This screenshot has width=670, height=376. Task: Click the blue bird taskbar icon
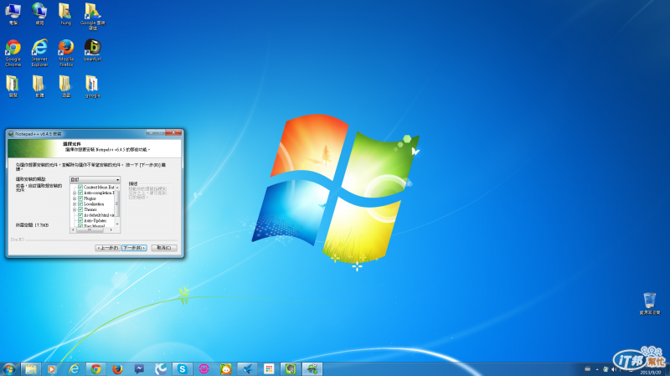(247, 368)
